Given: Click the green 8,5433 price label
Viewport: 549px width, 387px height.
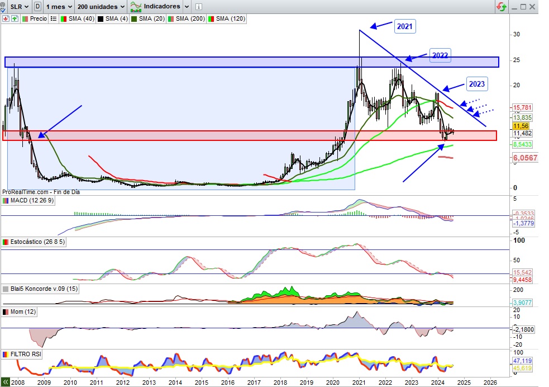Looking at the screenshot, I should tap(522, 144).
